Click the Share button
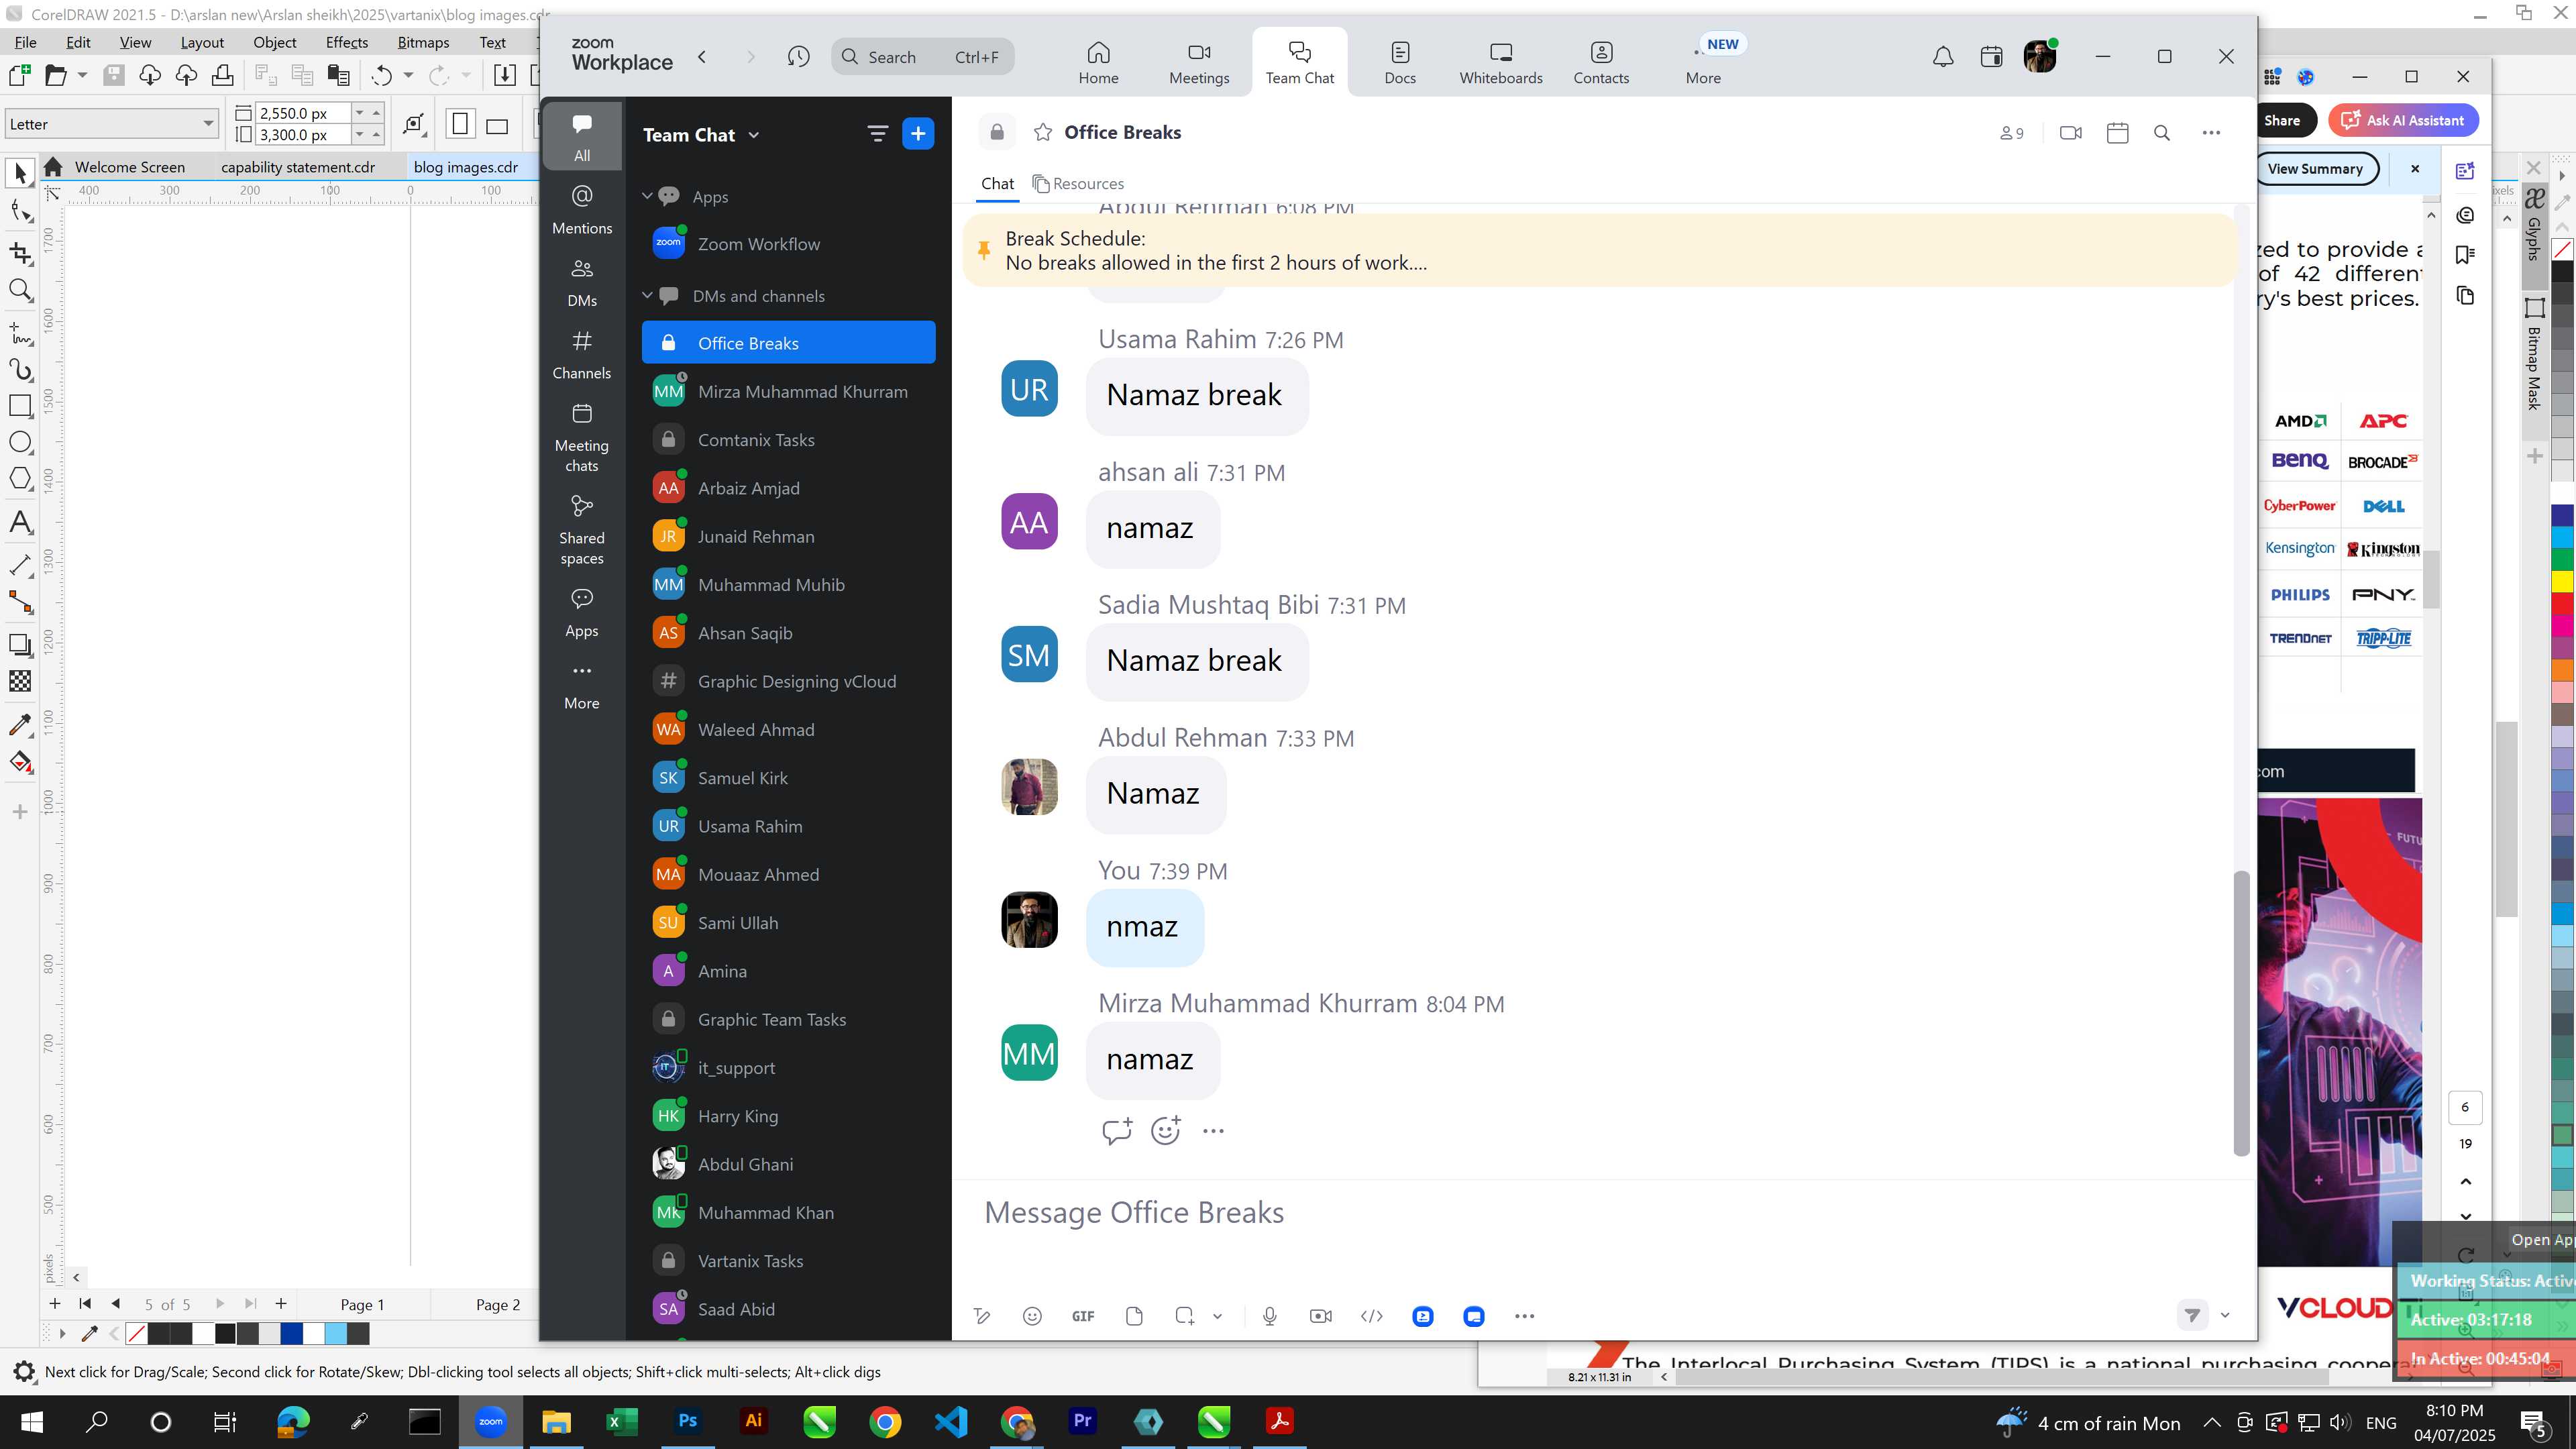 click(x=2282, y=120)
